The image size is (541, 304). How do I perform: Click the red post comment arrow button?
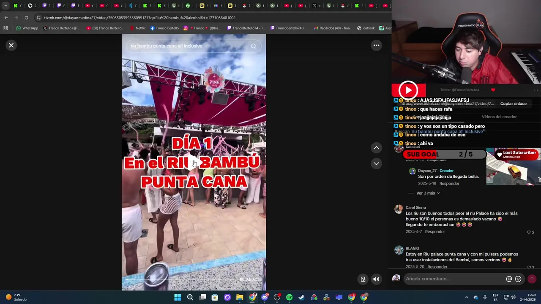tap(532, 279)
